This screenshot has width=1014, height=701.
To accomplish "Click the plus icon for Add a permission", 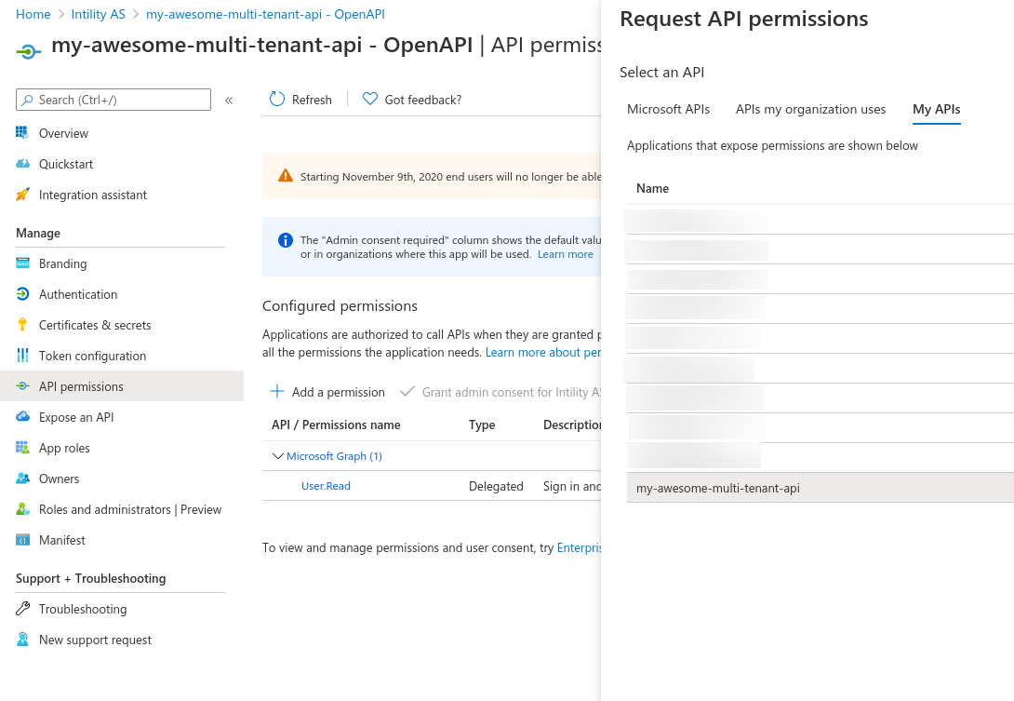I will pos(277,391).
